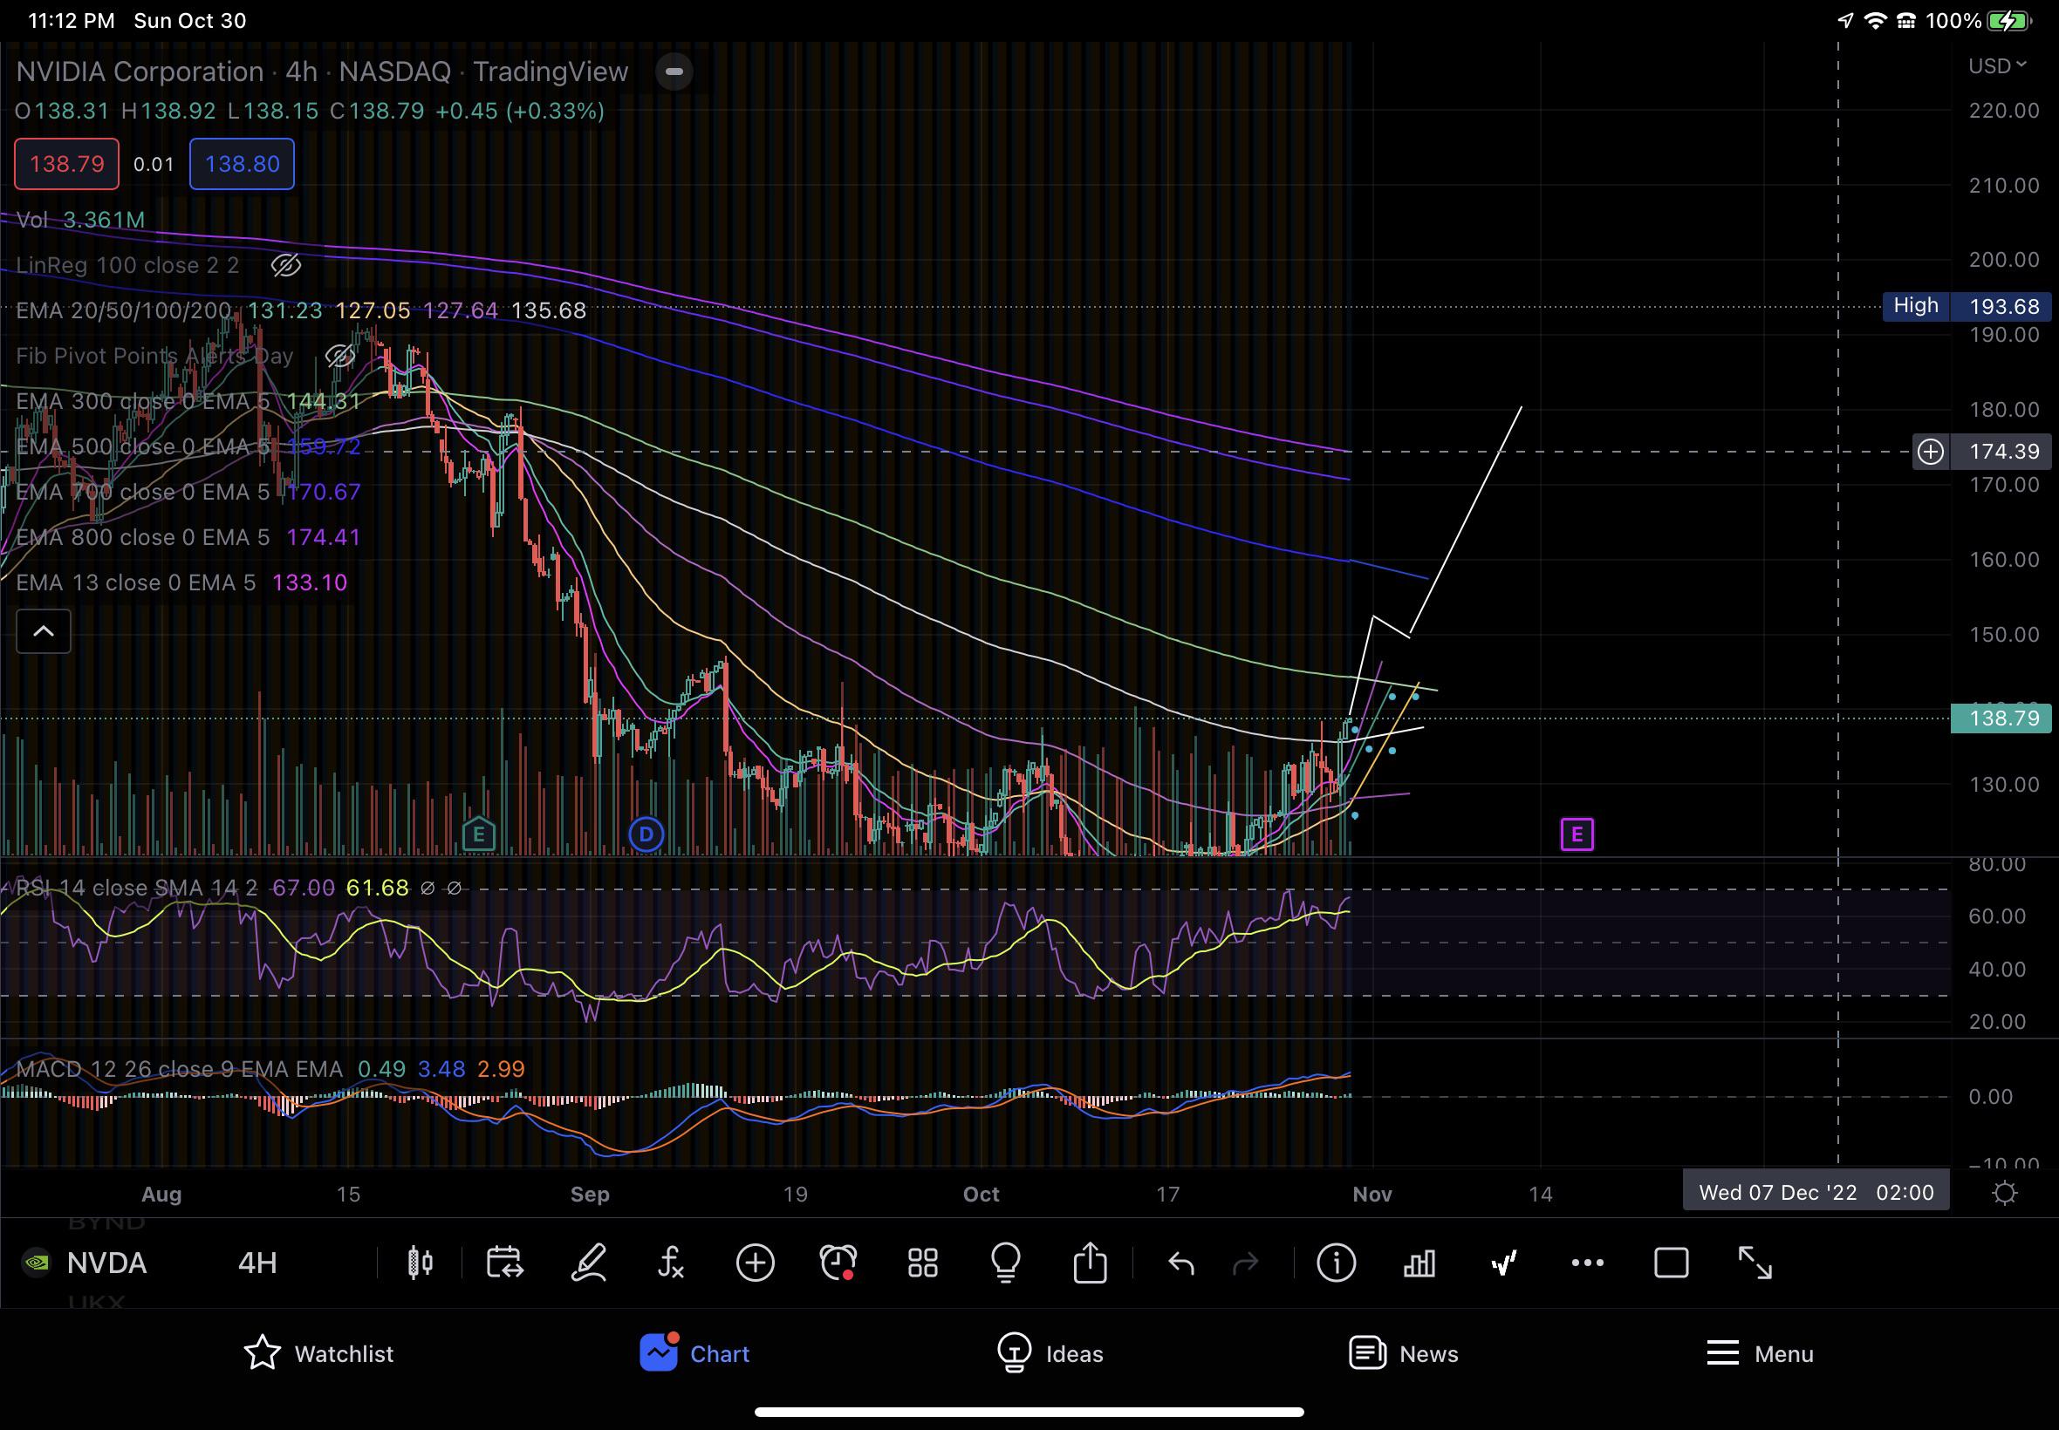Open the drawing tools pen icon
This screenshot has width=2059, height=1430.
[589, 1263]
